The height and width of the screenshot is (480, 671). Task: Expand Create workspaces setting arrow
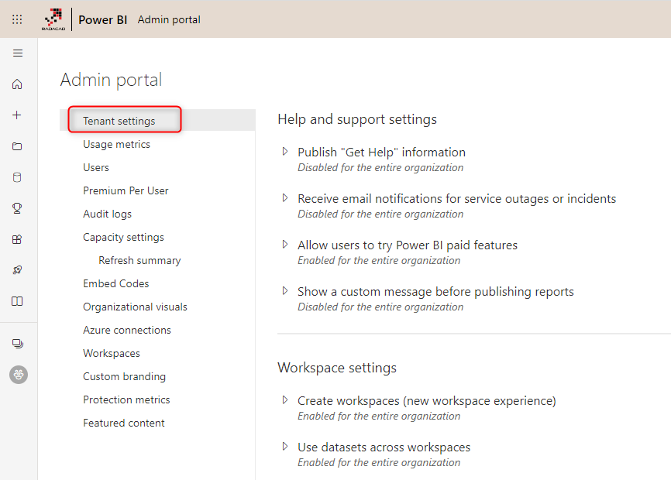click(285, 400)
